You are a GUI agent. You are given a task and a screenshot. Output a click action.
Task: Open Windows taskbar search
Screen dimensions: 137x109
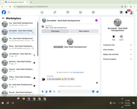coord(8,103)
